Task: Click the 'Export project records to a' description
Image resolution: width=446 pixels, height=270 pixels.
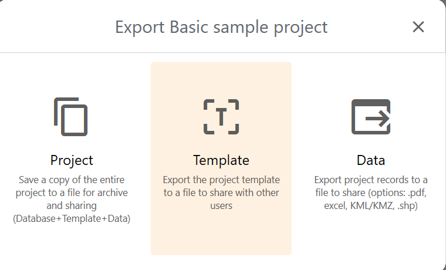Action: pos(371,179)
